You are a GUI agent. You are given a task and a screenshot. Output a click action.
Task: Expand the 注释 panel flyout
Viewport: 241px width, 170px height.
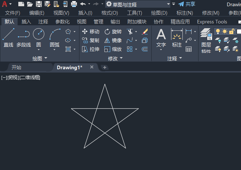coord(175,58)
